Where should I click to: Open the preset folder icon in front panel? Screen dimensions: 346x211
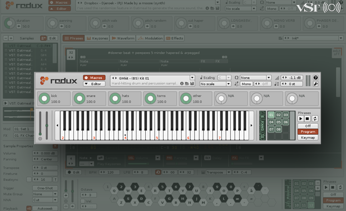click(187, 83)
